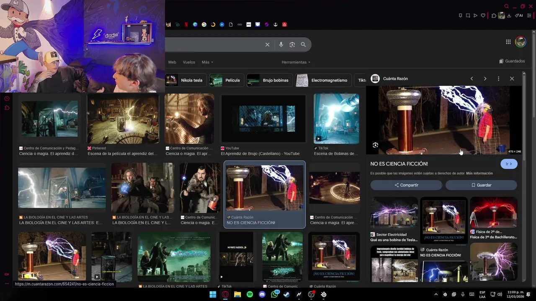Close the image preview panel
Viewport: 536px width, 301px height.
coord(512,79)
